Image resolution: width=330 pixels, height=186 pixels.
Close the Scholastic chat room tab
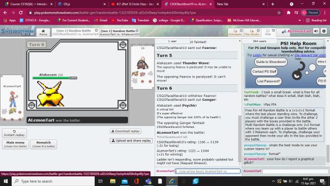click(241, 31)
